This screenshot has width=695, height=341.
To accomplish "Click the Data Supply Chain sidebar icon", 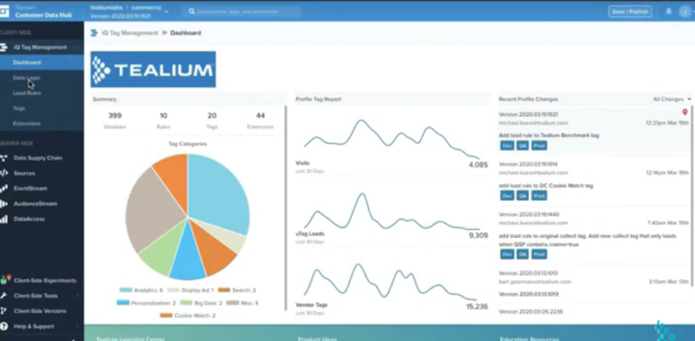I will (x=4, y=158).
